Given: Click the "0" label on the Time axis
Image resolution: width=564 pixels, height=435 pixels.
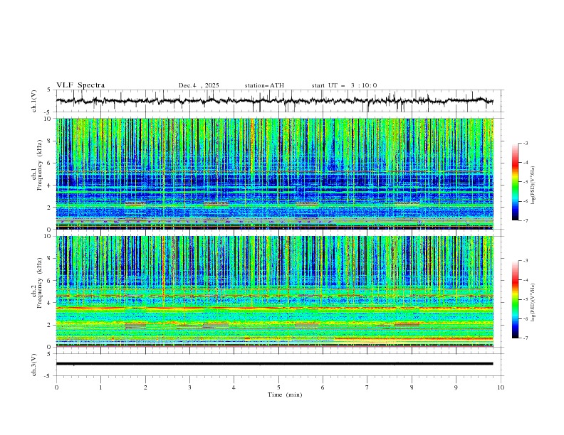Looking at the screenshot, I should click(56, 387).
